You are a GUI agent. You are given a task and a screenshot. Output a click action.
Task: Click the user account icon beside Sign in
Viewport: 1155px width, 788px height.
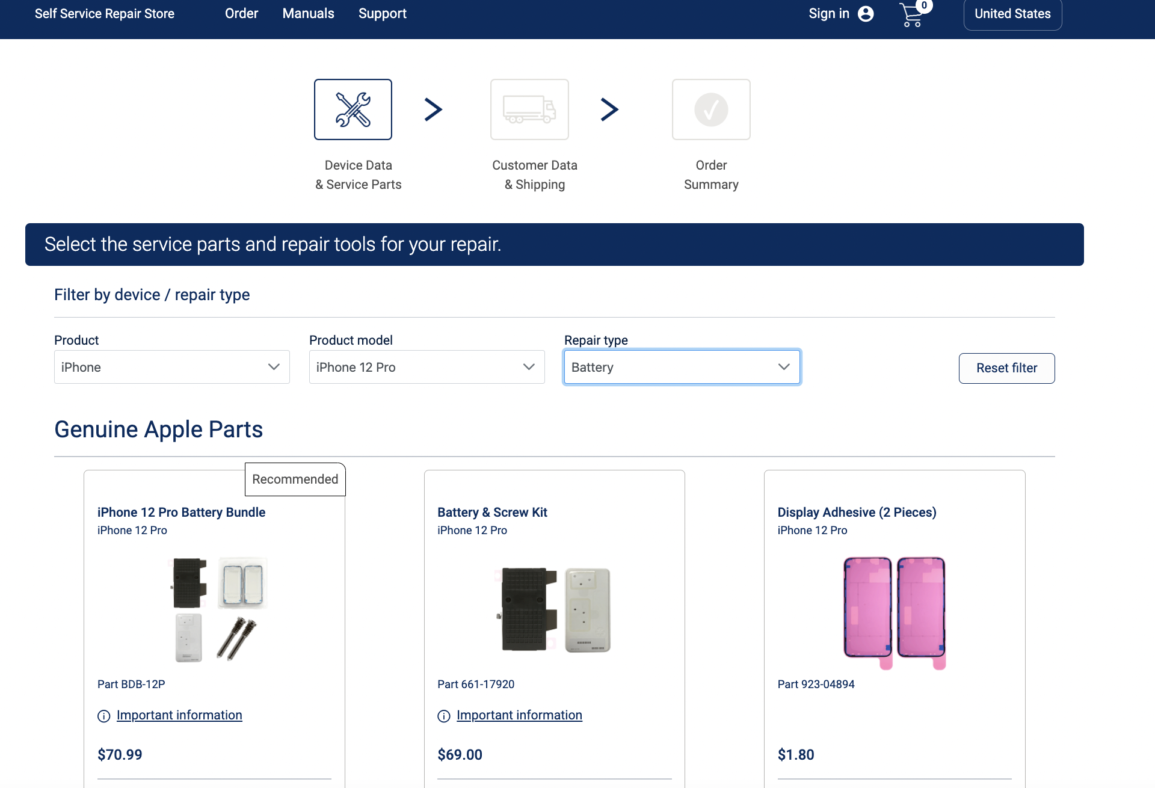tap(866, 14)
